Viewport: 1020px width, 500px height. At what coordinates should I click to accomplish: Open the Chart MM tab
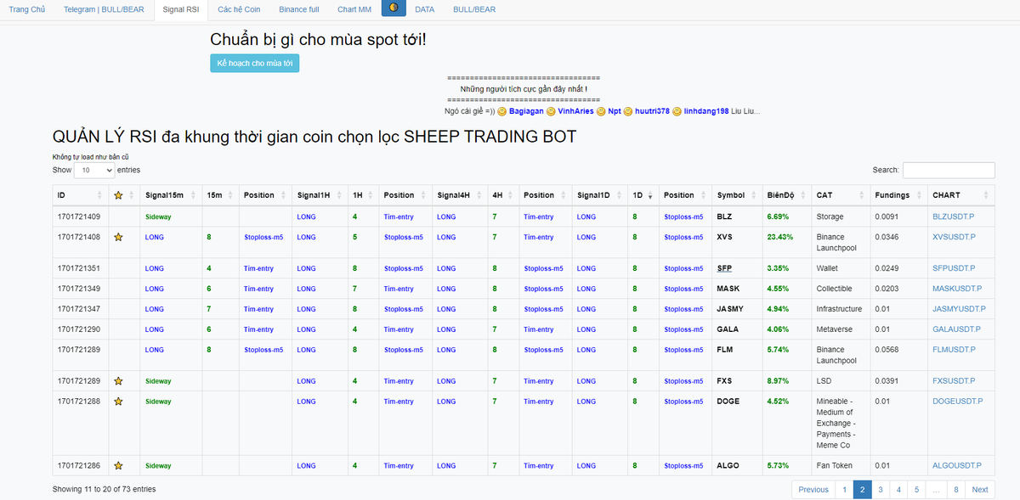354,9
